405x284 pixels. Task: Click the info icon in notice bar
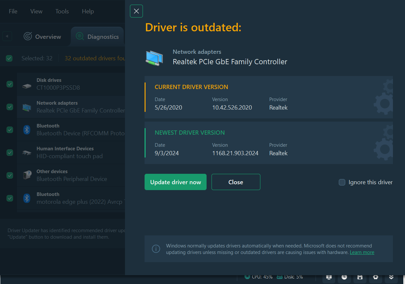click(x=156, y=249)
